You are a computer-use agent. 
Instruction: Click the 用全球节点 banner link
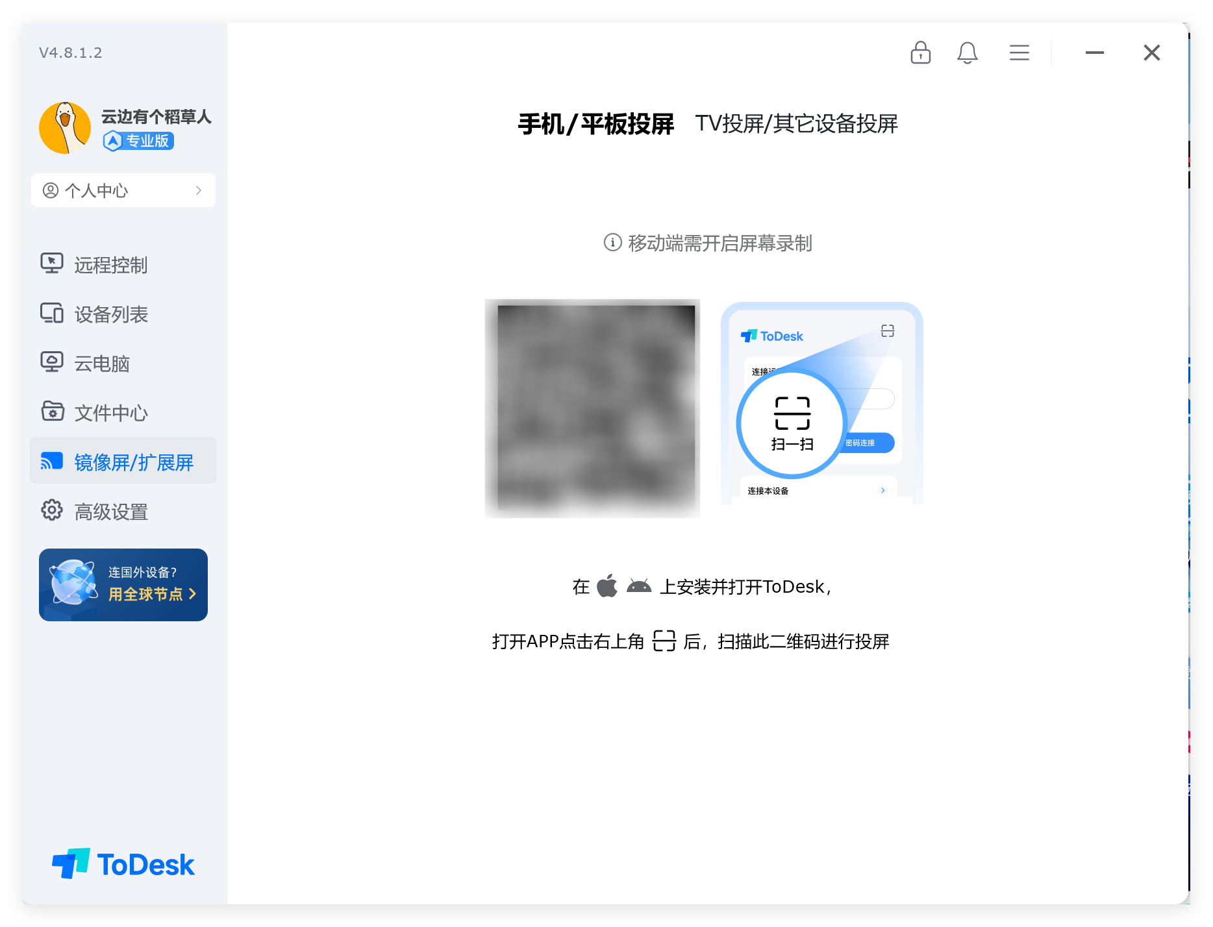[x=152, y=594]
